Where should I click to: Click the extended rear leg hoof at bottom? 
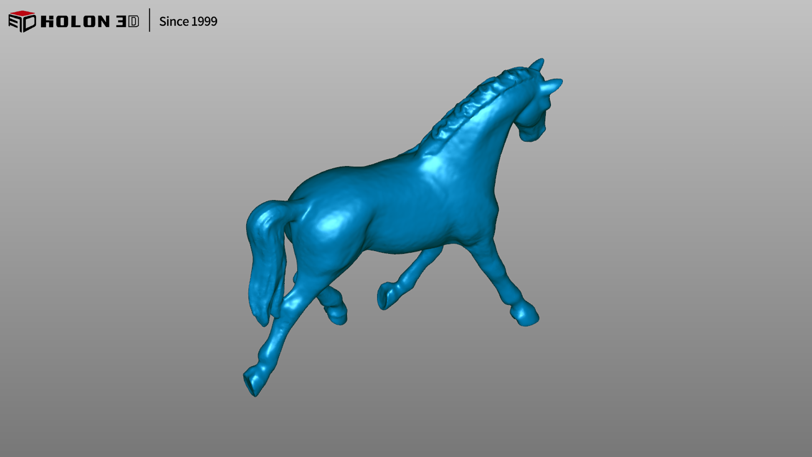[x=253, y=383]
